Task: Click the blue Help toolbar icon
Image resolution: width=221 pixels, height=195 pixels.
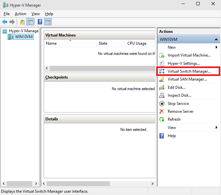Action: (x=40, y=22)
